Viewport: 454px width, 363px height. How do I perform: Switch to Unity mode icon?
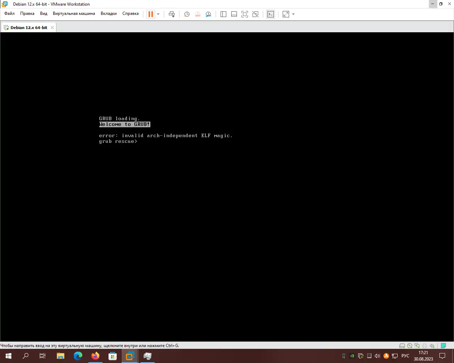(x=255, y=14)
